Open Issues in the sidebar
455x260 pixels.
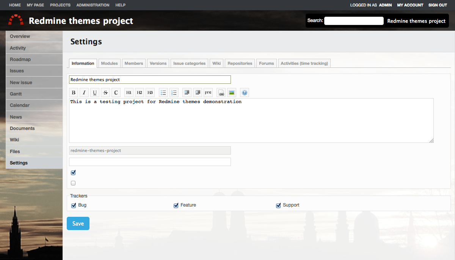coord(34,71)
